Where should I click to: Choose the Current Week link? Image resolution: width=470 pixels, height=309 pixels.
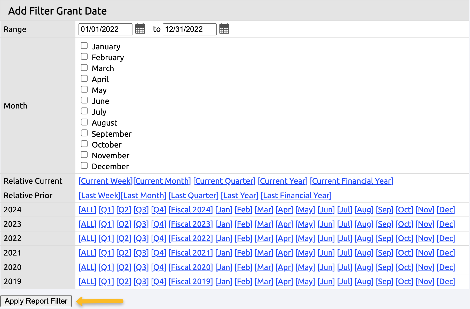coord(106,181)
